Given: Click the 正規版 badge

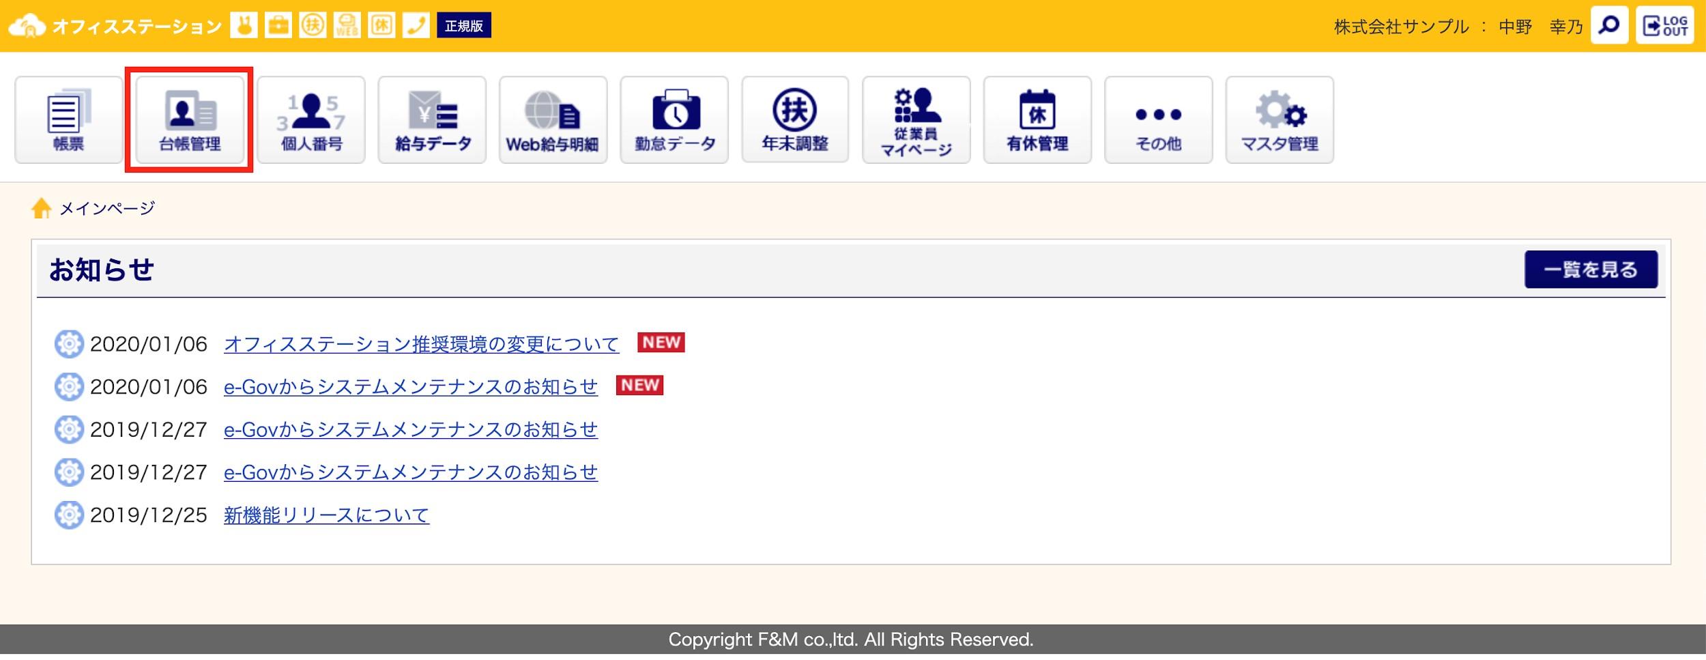Looking at the screenshot, I should pos(464,26).
